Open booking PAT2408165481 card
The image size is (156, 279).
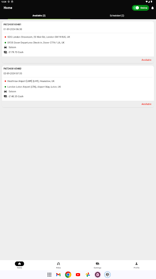[x=78, y=42]
